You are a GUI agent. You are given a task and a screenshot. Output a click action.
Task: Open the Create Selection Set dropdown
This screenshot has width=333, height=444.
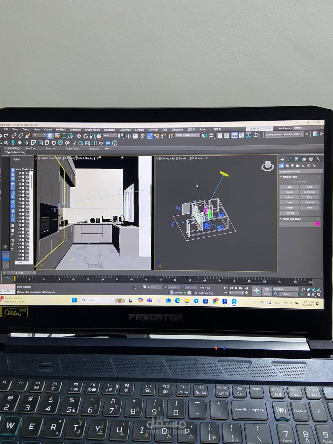(187, 135)
